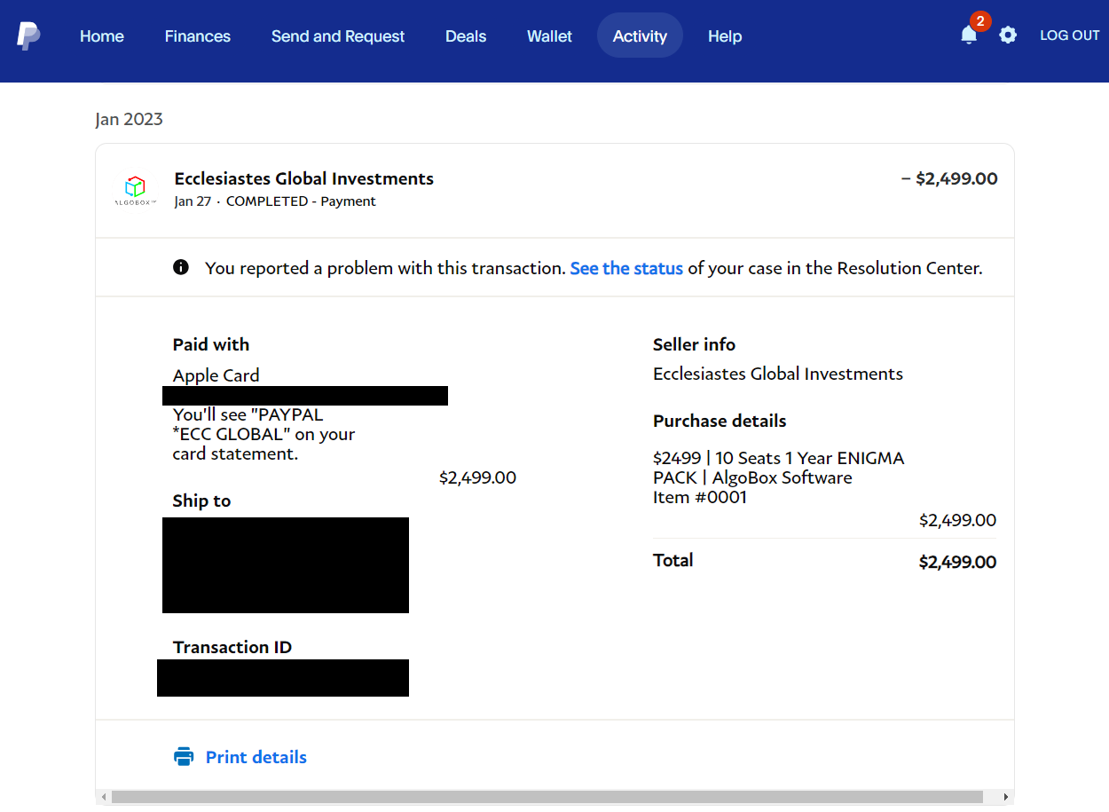Click the Ecclesiastes Global Investments transaction title
Screen dimensions: 1109x812
[x=304, y=178]
